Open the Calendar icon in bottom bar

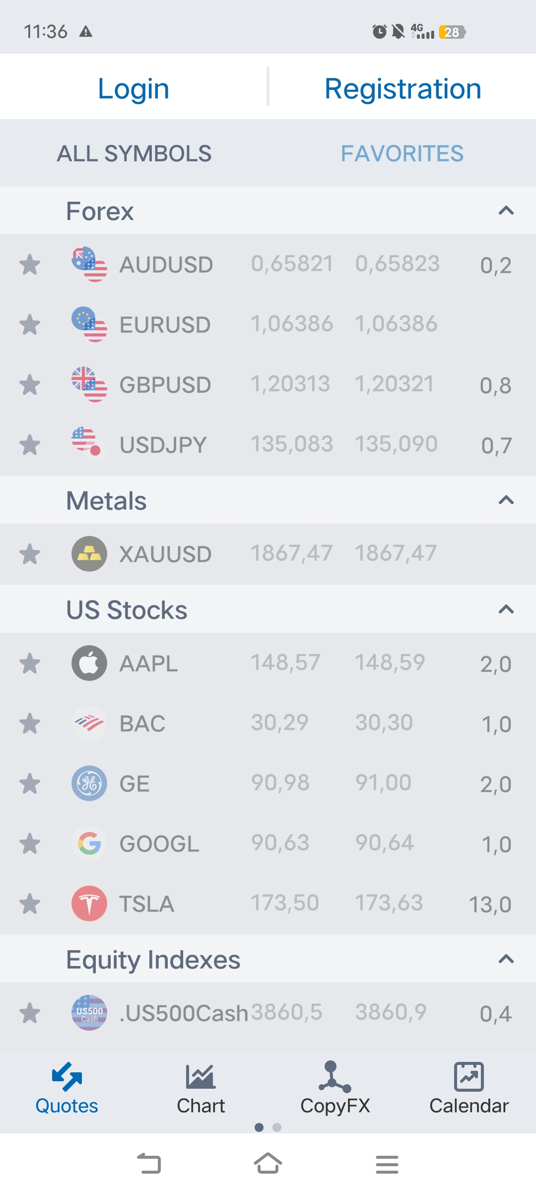click(x=469, y=1077)
